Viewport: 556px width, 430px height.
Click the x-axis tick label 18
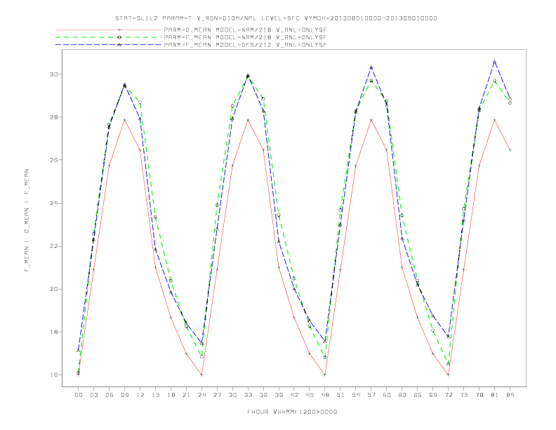pyautogui.click(x=171, y=395)
